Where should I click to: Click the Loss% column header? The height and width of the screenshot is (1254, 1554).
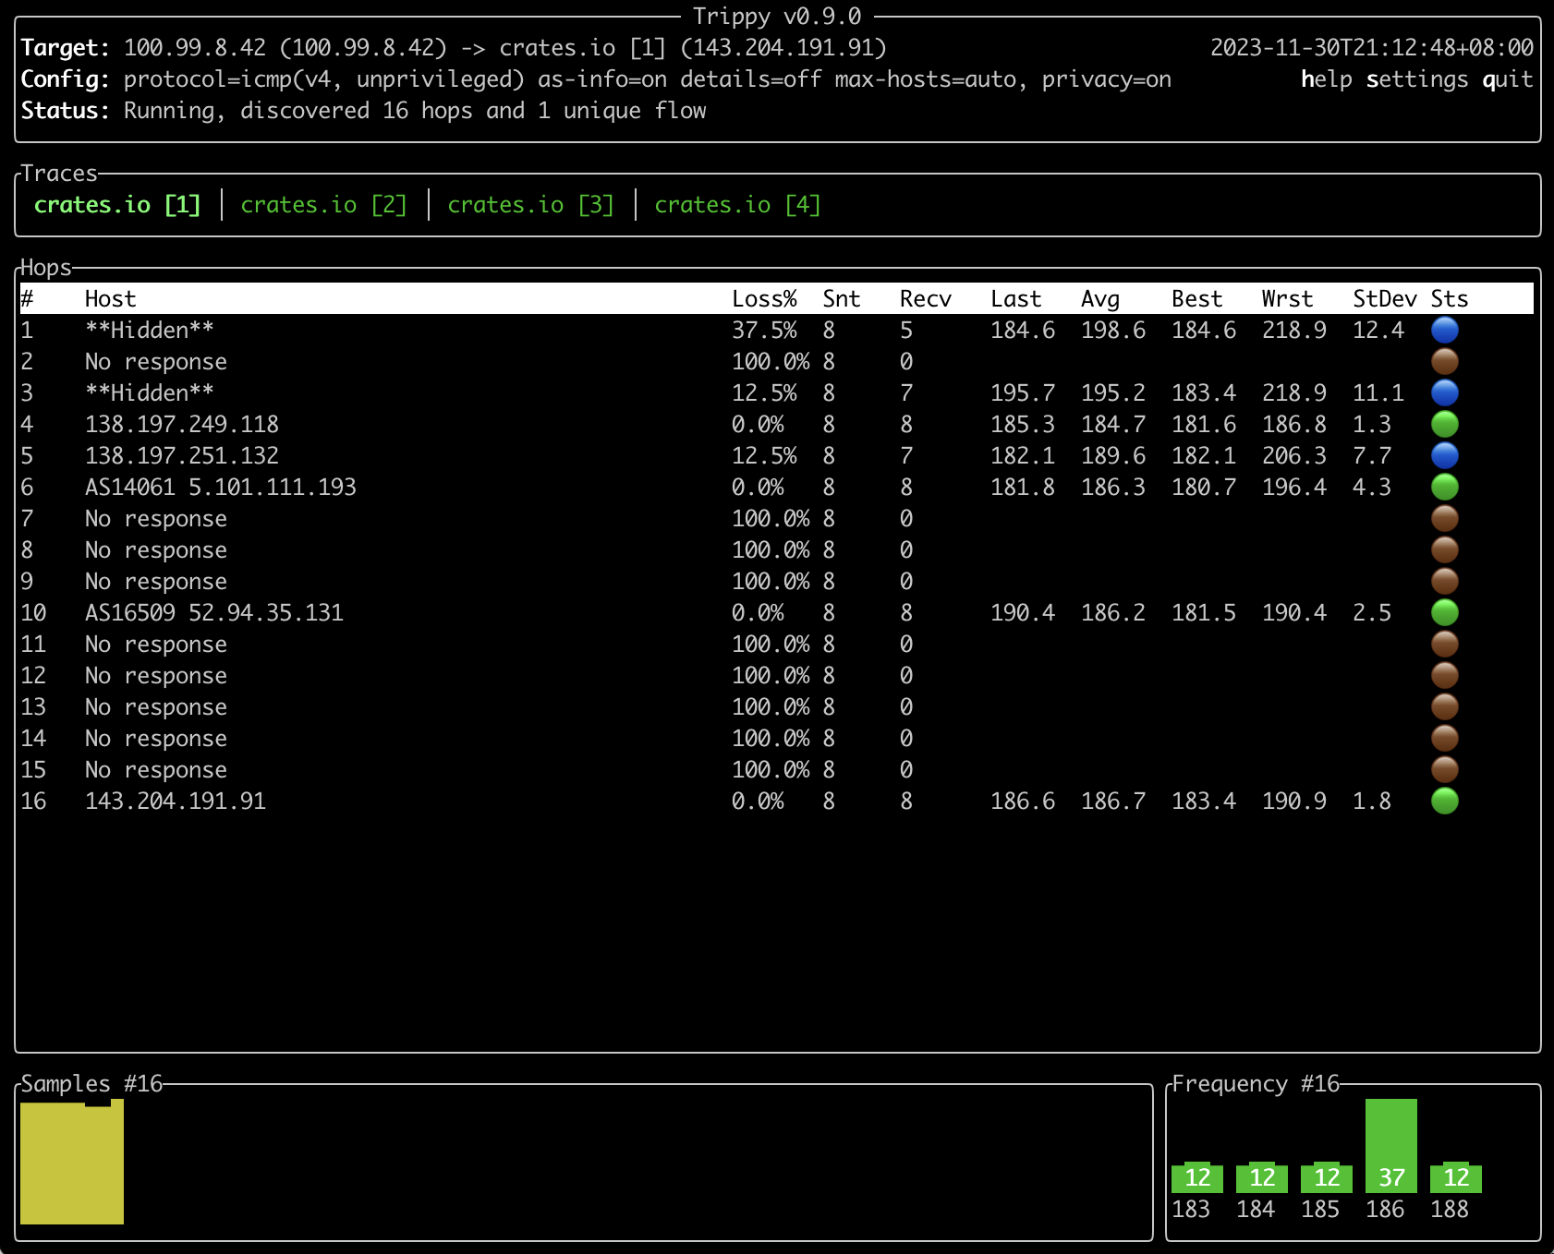764,299
